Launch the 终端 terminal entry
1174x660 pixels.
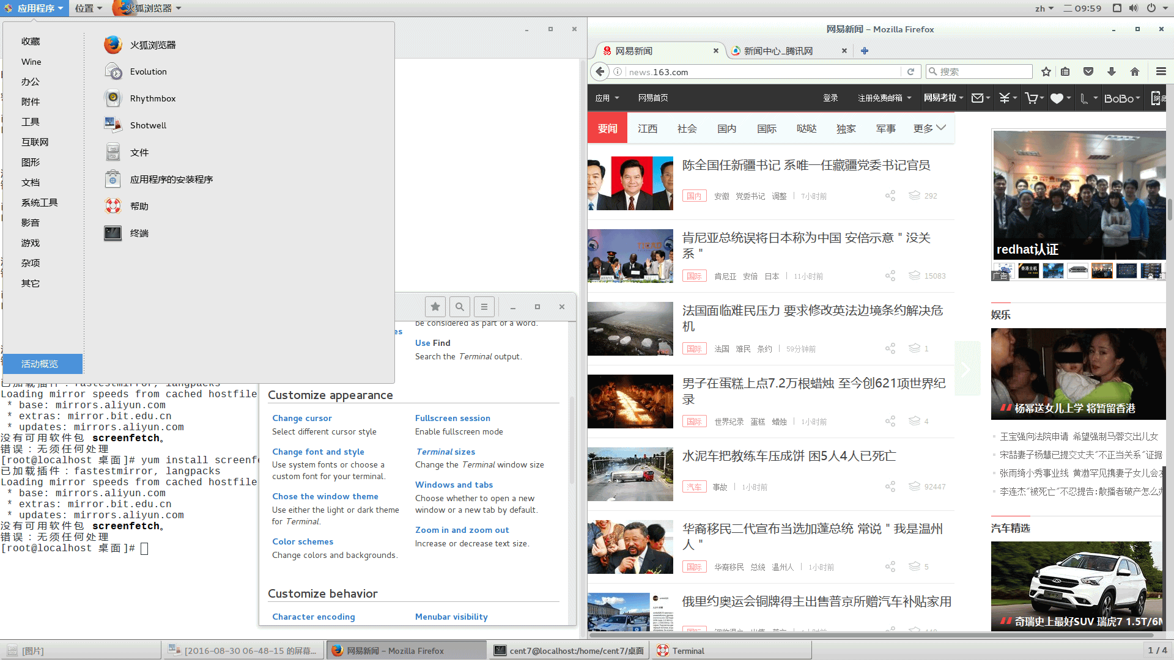[127, 233]
